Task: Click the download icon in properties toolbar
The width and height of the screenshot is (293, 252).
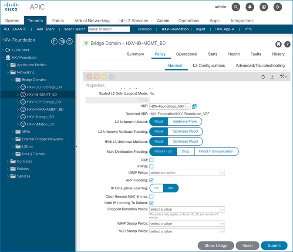Action: pos(272,77)
